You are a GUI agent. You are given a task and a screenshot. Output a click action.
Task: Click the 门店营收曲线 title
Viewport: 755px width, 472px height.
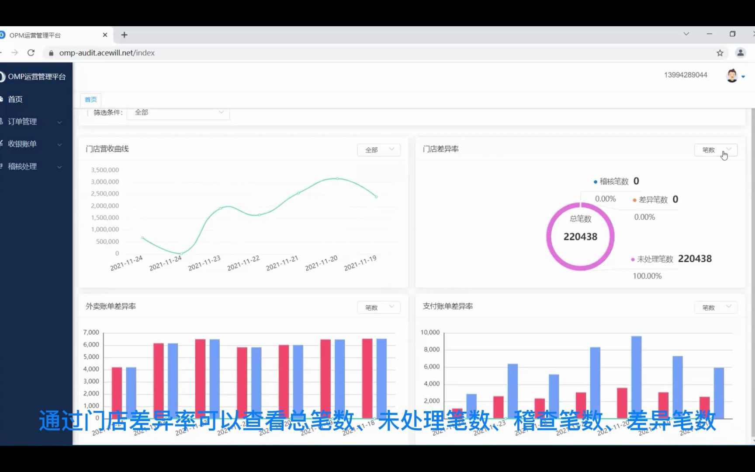107,149
